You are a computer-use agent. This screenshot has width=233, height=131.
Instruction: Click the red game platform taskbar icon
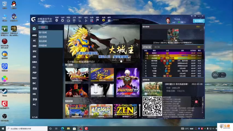coord(86,129)
